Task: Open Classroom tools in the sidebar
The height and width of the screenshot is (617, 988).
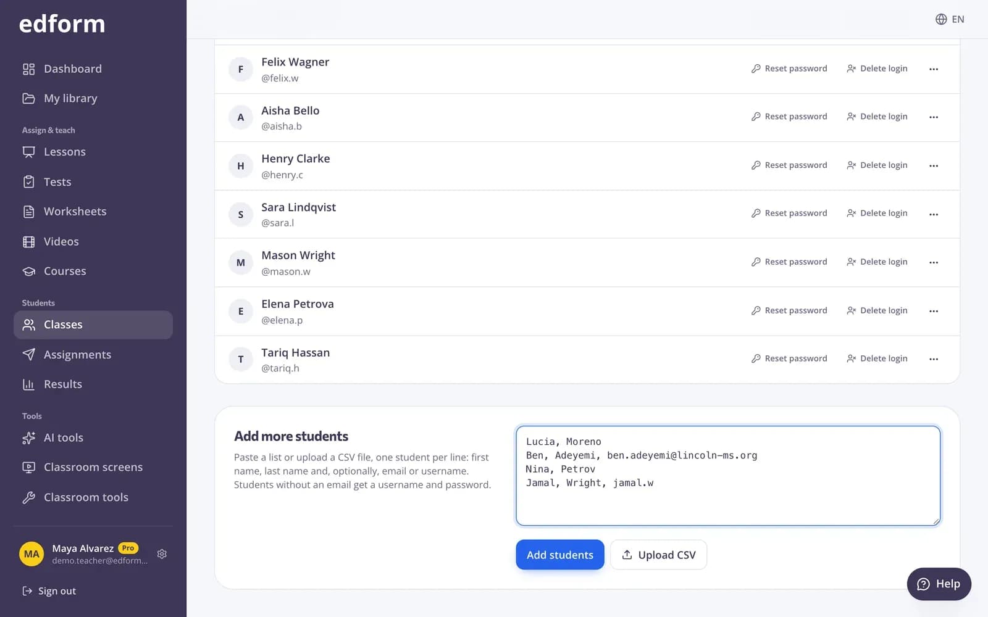Action: (93, 497)
